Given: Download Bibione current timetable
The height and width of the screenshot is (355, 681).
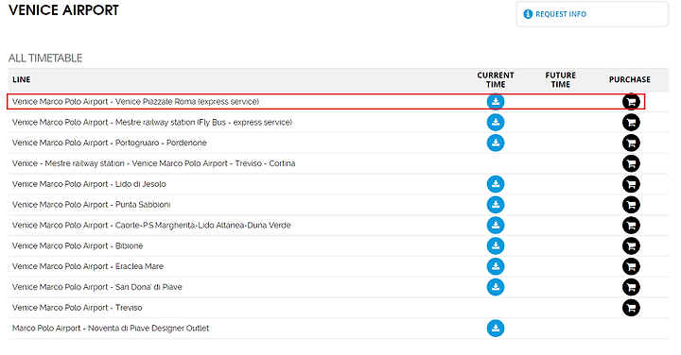Looking at the screenshot, I should coord(495,245).
